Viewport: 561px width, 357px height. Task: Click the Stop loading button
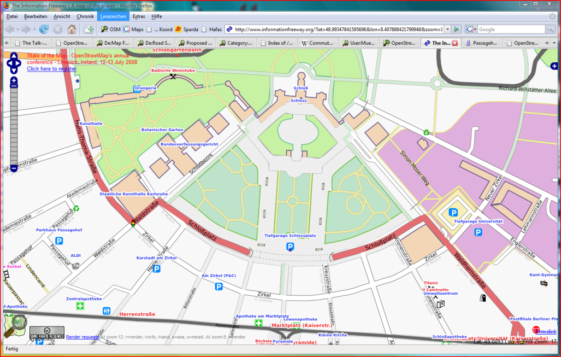[57, 30]
